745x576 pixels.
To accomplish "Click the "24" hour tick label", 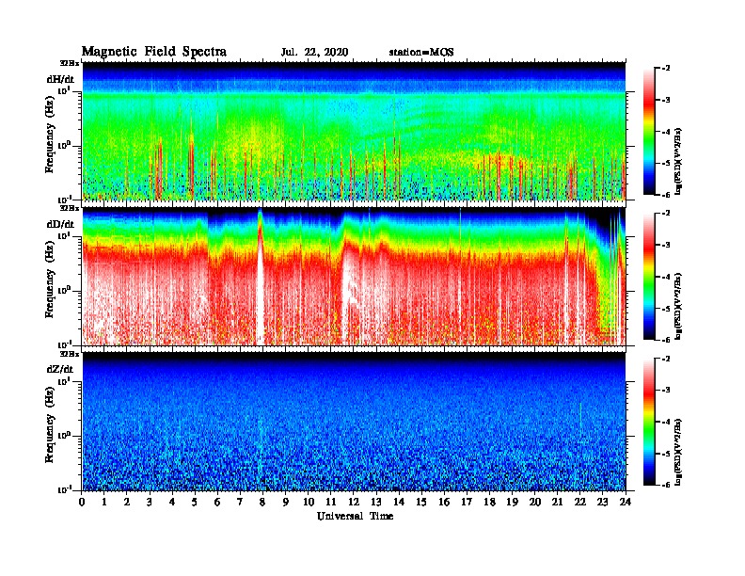I will coord(626,503).
